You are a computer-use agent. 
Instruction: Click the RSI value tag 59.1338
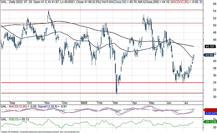pyautogui.click(x=210, y=122)
